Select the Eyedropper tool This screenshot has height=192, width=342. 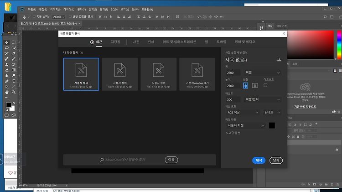pyautogui.click(x=14, y=53)
